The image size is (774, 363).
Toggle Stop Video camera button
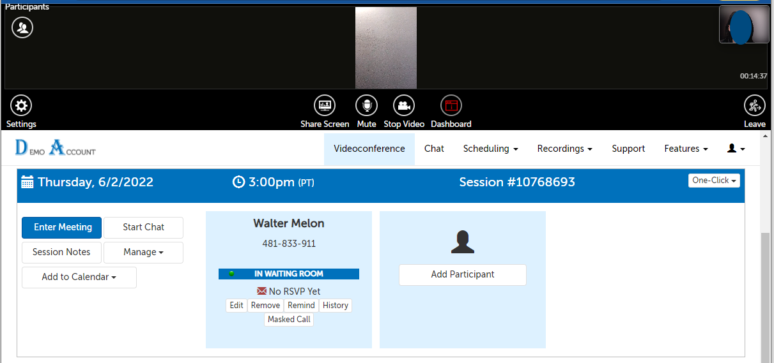pos(404,106)
